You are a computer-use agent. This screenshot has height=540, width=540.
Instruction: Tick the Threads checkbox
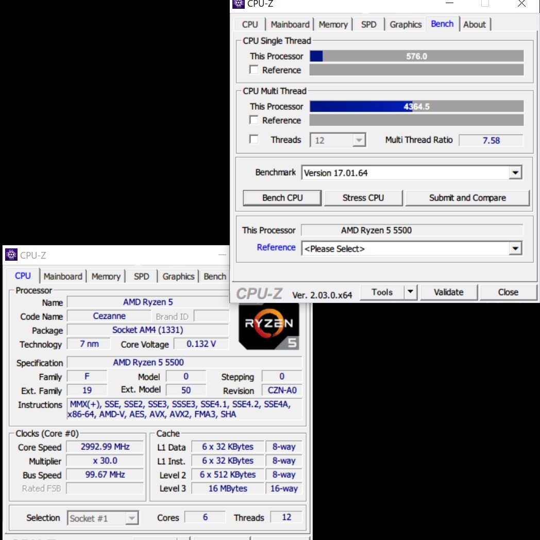point(254,140)
